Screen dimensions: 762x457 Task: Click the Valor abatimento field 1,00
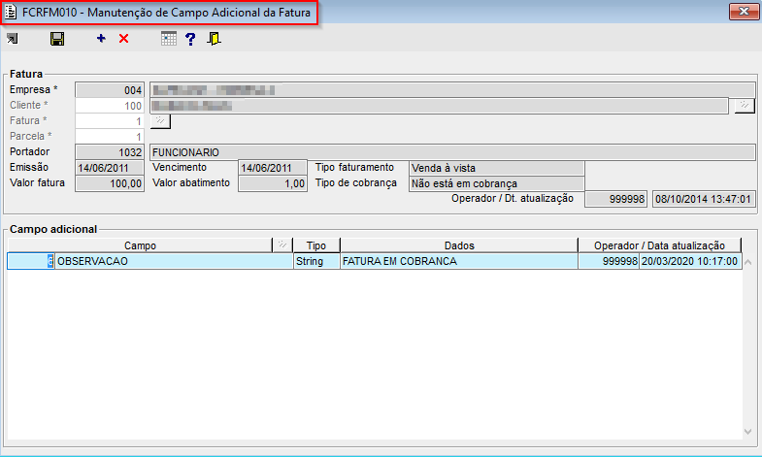tap(273, 183)
